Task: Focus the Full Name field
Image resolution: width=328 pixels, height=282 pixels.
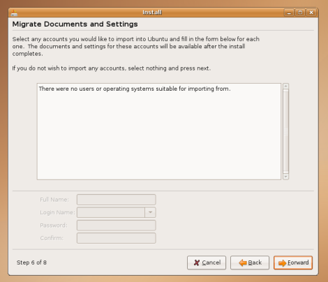Action: point(117,200)
